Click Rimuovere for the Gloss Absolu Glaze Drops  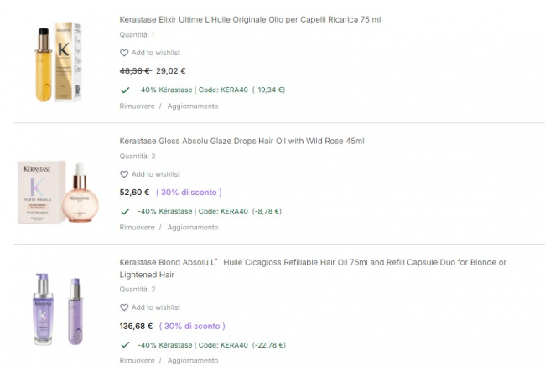click(x=138, y=228)
